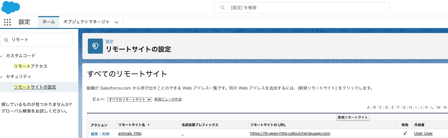Viewport: 448px width, 138px height.
Task: Click the search icon in Quick Find box
Action: pyautogui.click(x=6, y=40)
